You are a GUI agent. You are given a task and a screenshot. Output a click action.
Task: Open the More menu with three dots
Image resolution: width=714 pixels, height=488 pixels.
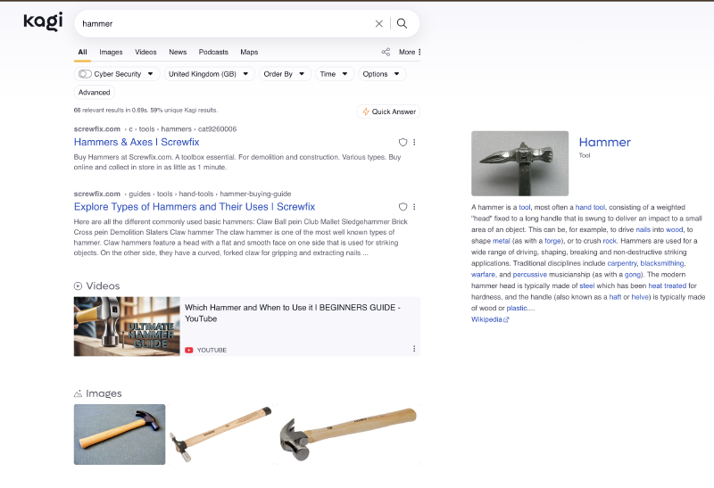coord(410,52)
